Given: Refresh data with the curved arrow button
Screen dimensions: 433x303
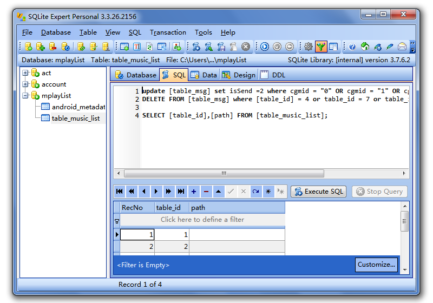Looking at the screenshot, I should 255,191.
